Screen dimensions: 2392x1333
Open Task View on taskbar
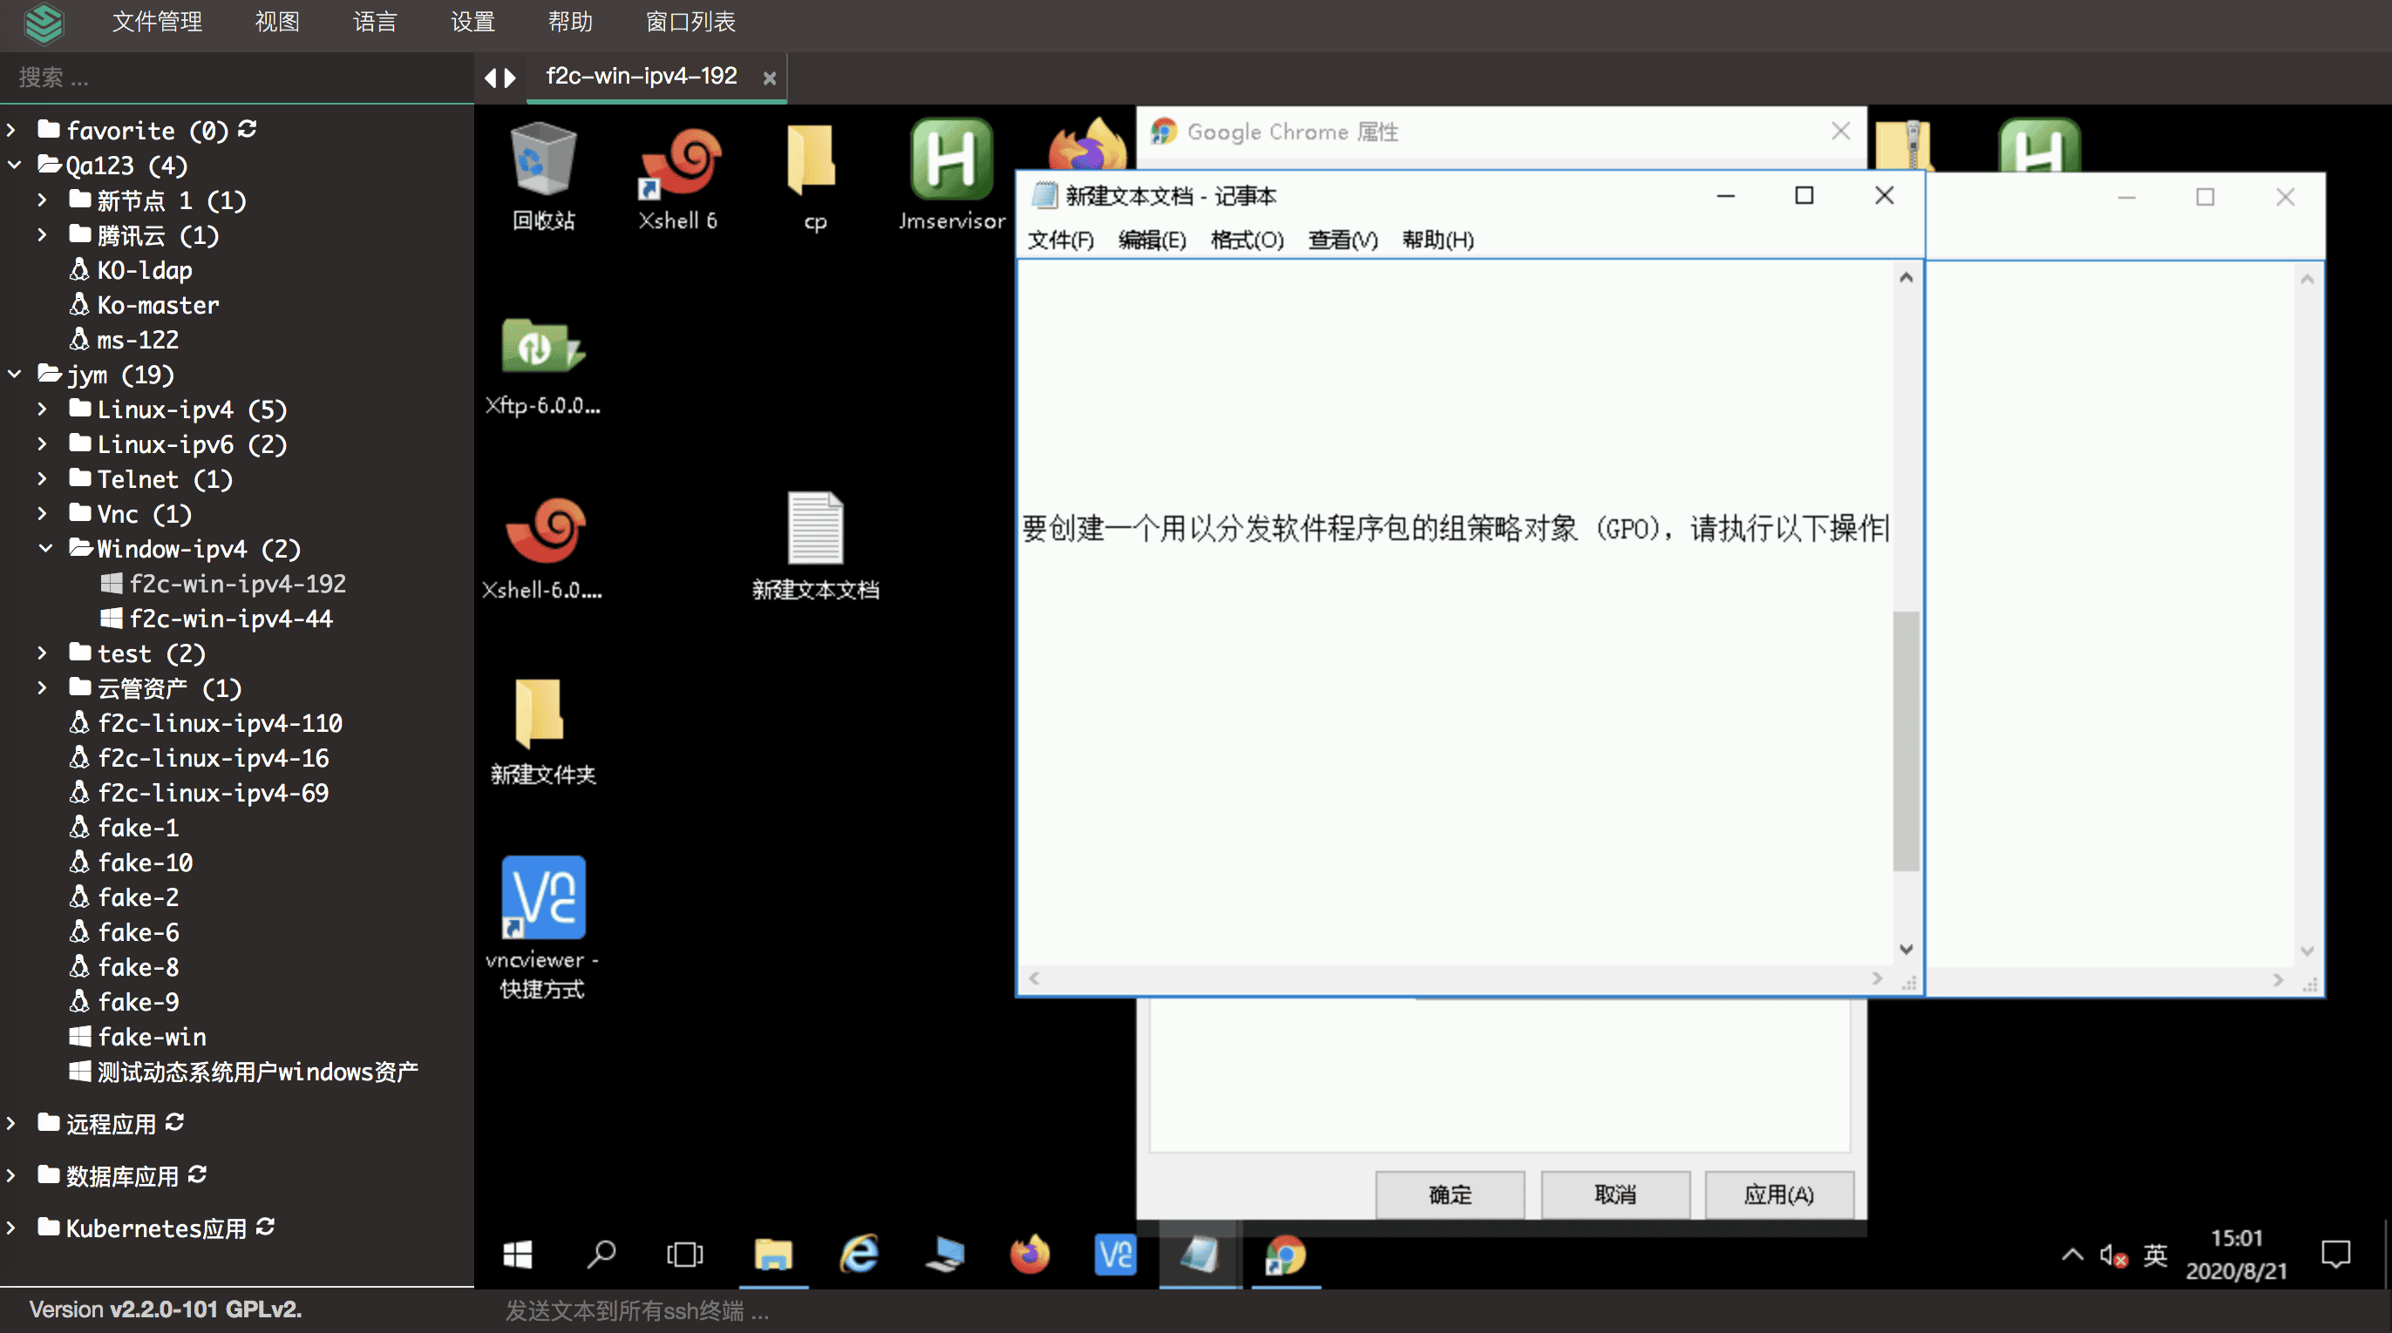click(685, 1255)
